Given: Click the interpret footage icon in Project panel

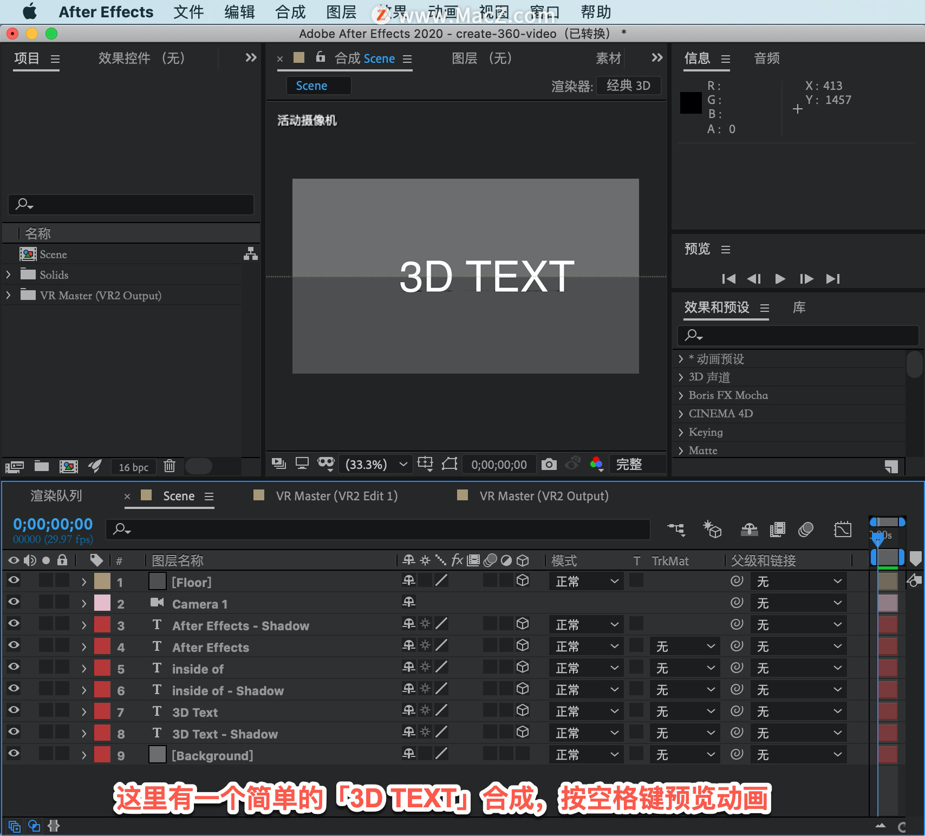Looking at the screenshot, I should point(15,466).
